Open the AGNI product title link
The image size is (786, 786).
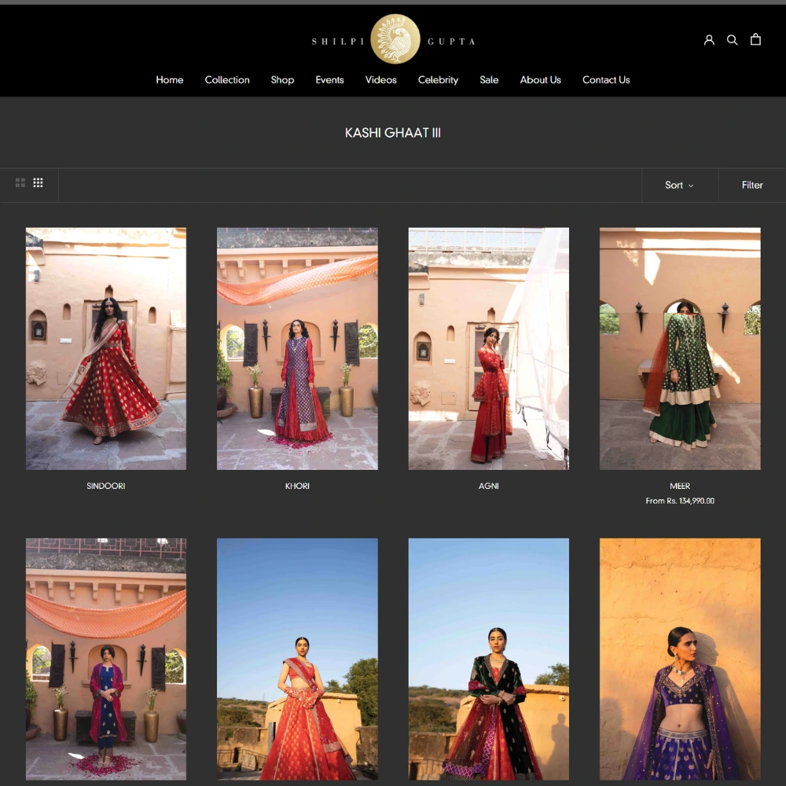pyautogui.click(x=488, y=486)
